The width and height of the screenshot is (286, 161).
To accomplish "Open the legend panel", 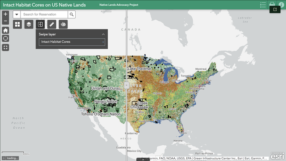I will click(x=263, y=5).
